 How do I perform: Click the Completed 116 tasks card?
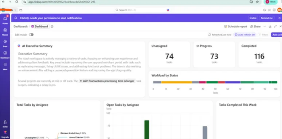259,55
